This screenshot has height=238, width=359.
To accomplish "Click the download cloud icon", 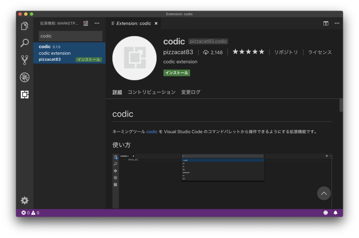I will tap(206, 52).
